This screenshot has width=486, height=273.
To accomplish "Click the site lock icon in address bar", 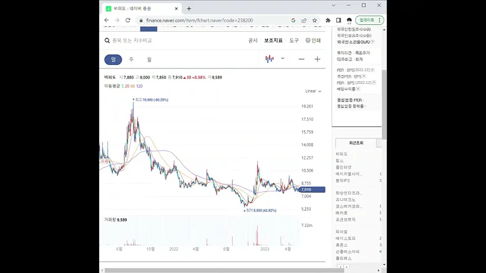I will [x=141, y=20].
